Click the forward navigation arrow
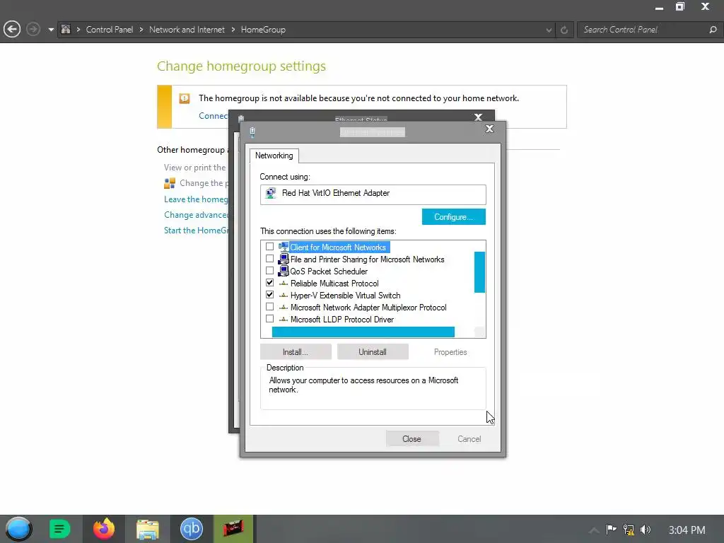The image size is (724, 543). [x=33, y=30]
